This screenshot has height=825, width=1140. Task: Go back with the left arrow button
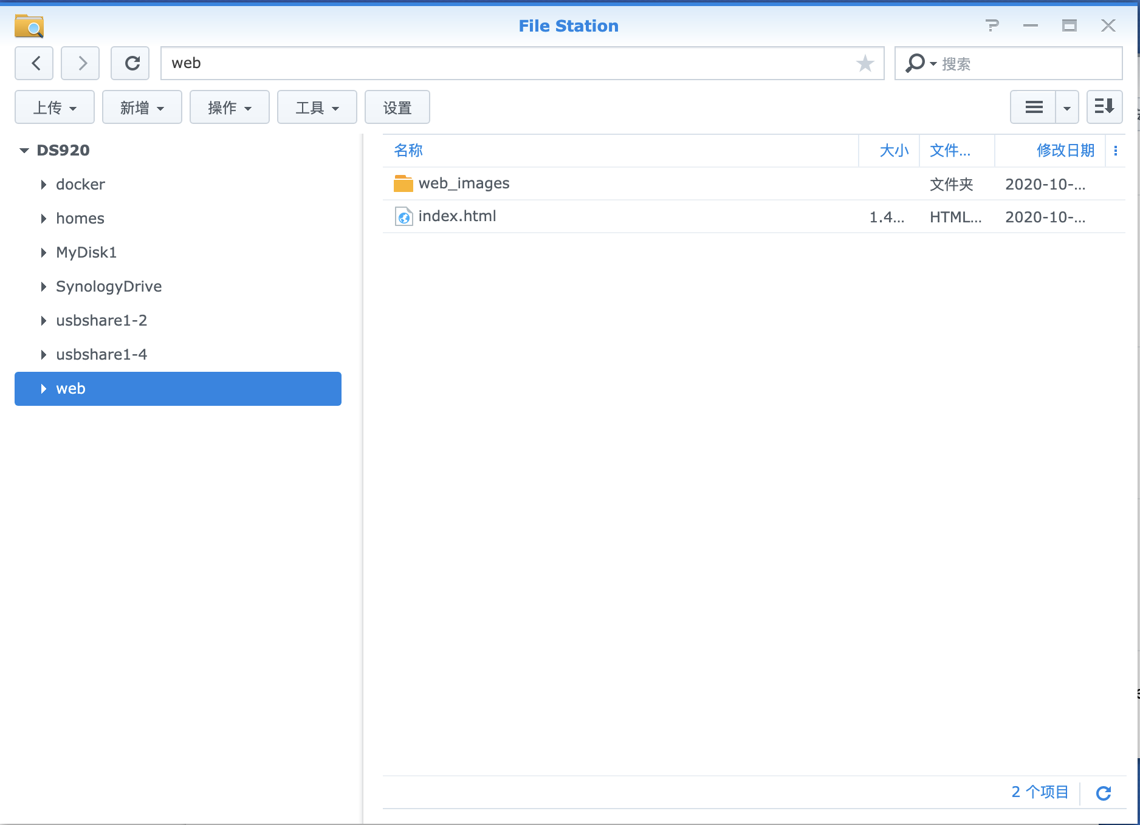click(34, 63)
